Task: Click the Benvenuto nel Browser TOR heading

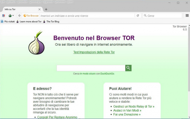Action: pyautogui.click(x=94, y=38)
